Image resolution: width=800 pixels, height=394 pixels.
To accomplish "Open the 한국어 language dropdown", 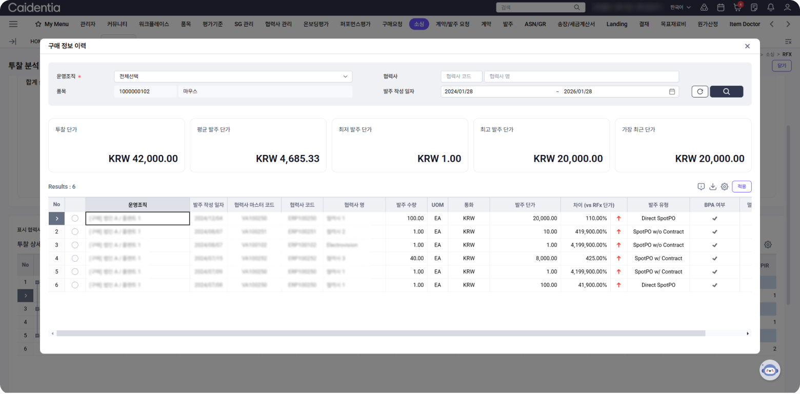I will (680, 8).
